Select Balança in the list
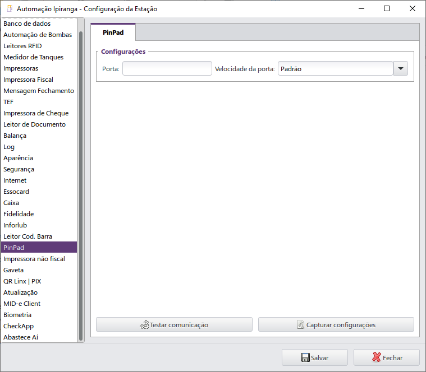The height and width of the screenshot is (372, 426). pos(39,136)
